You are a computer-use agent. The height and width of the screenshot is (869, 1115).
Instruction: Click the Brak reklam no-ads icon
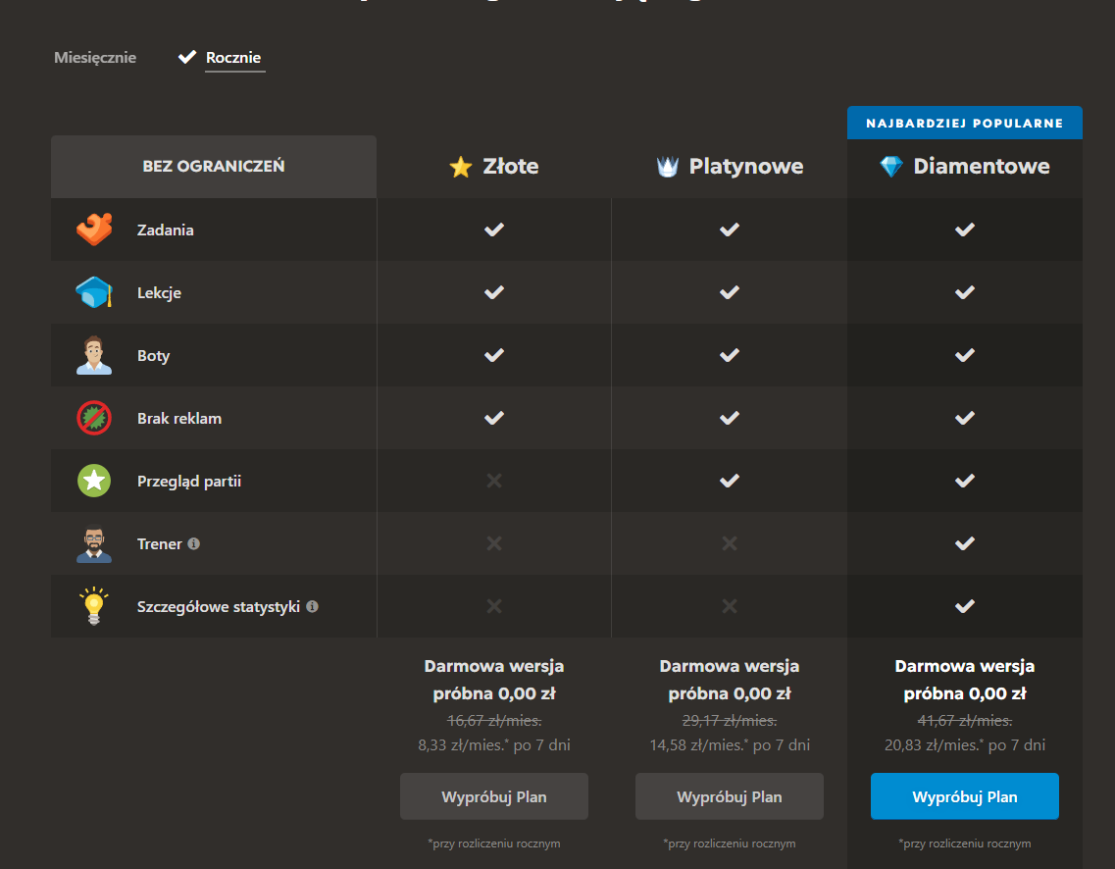point(94,419)
